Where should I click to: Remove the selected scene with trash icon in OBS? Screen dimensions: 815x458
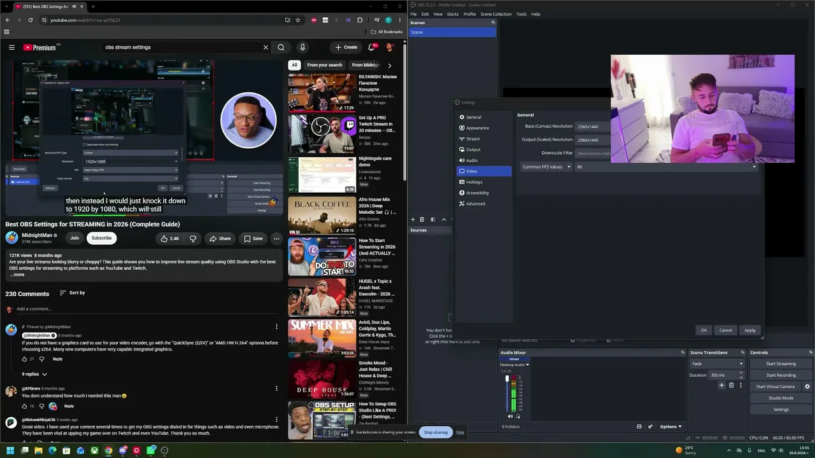pos(422,219)
